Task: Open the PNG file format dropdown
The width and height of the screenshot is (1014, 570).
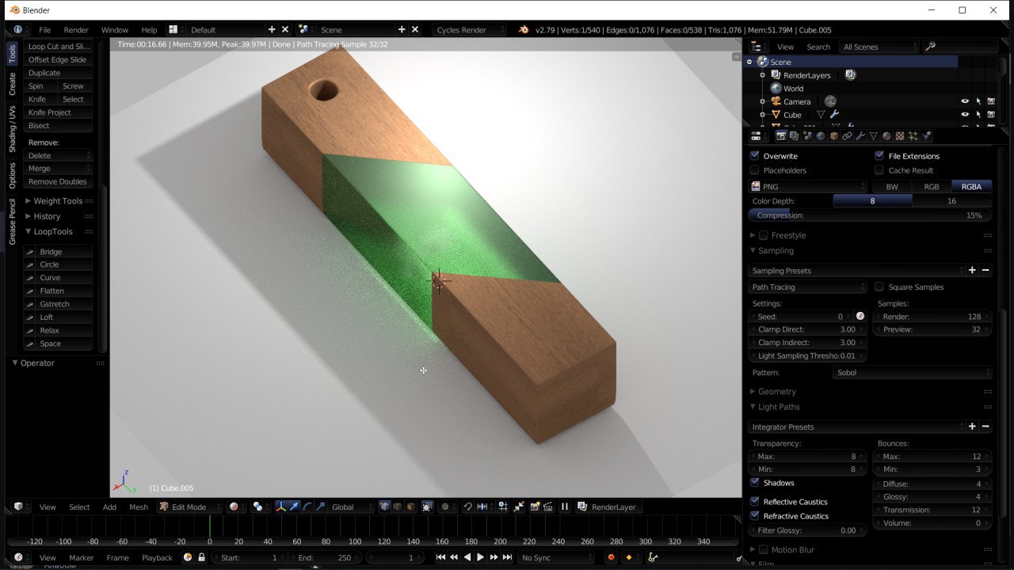Action: [808, 187]
